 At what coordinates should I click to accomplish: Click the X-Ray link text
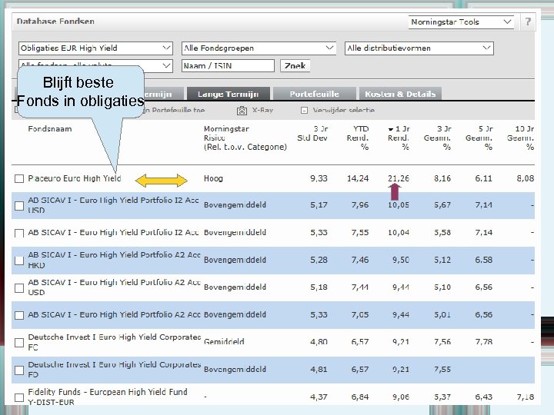click(262, 111)
